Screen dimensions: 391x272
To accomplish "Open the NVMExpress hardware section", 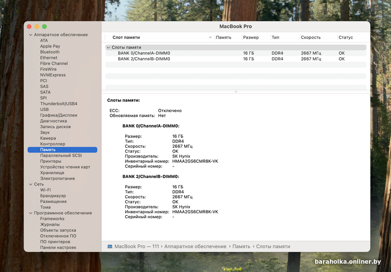I will [x=53, y=75].
